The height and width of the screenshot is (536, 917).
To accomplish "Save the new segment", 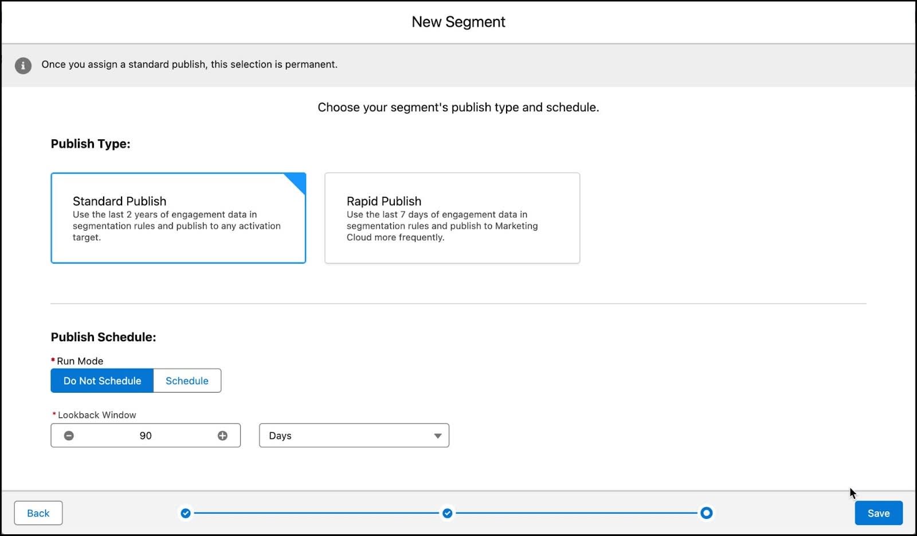I will (x=879, y=512).
